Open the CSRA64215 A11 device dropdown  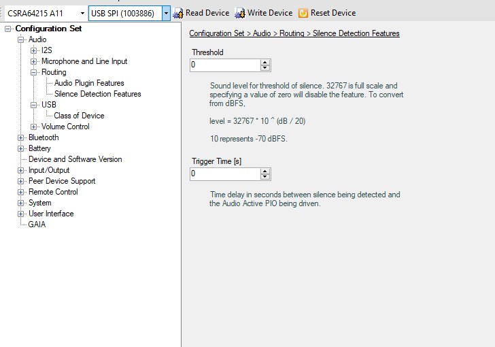[x=82, y=13]
